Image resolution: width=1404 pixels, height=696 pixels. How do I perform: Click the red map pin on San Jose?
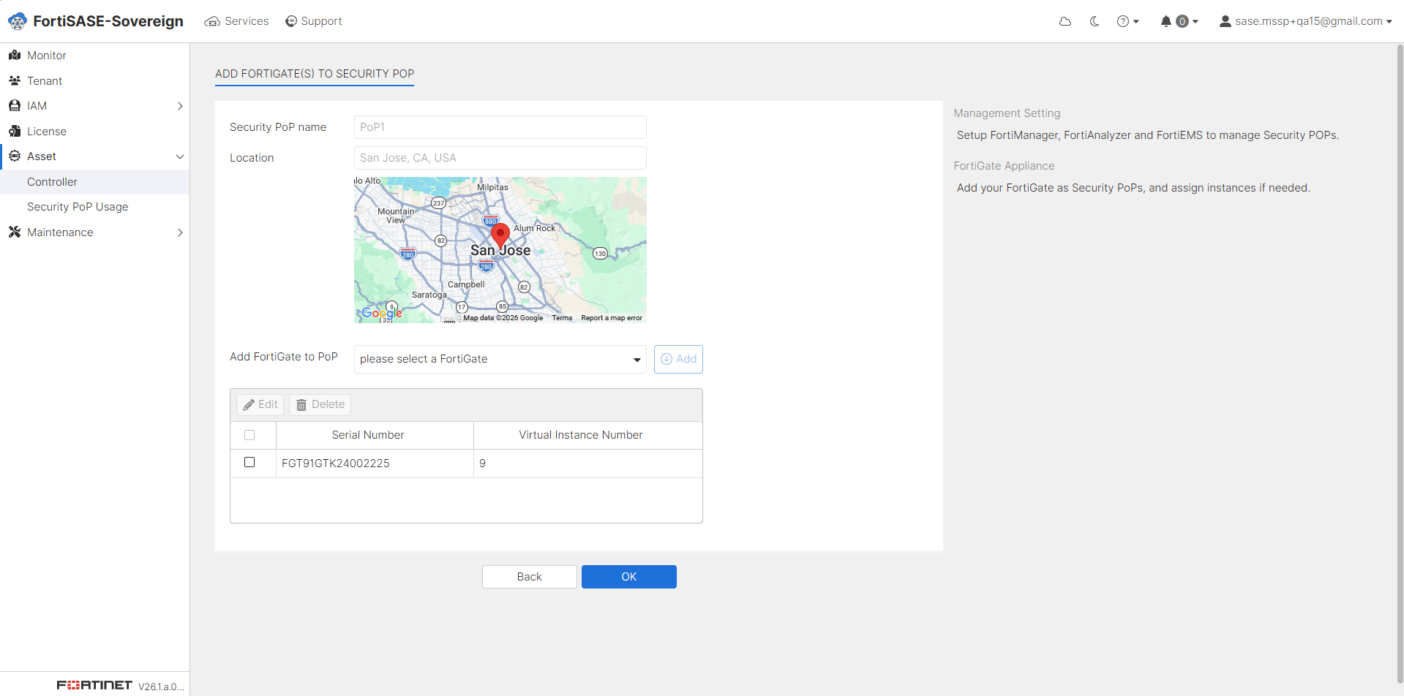coord(500,235)
